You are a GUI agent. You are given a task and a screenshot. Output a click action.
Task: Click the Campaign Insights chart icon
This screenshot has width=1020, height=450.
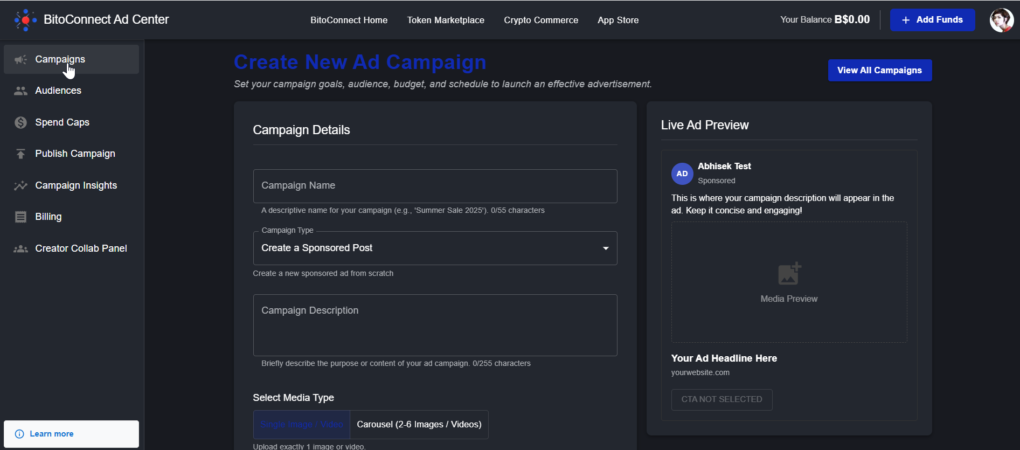pos(20,185)
